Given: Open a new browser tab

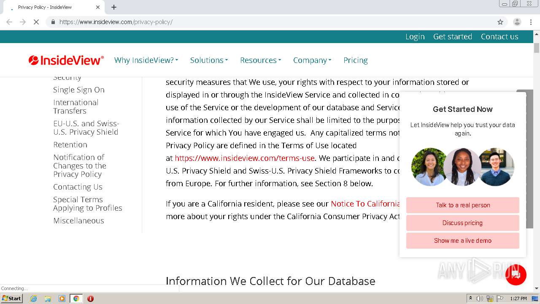Looking at the screenshot, I should (x=114, y=7).
